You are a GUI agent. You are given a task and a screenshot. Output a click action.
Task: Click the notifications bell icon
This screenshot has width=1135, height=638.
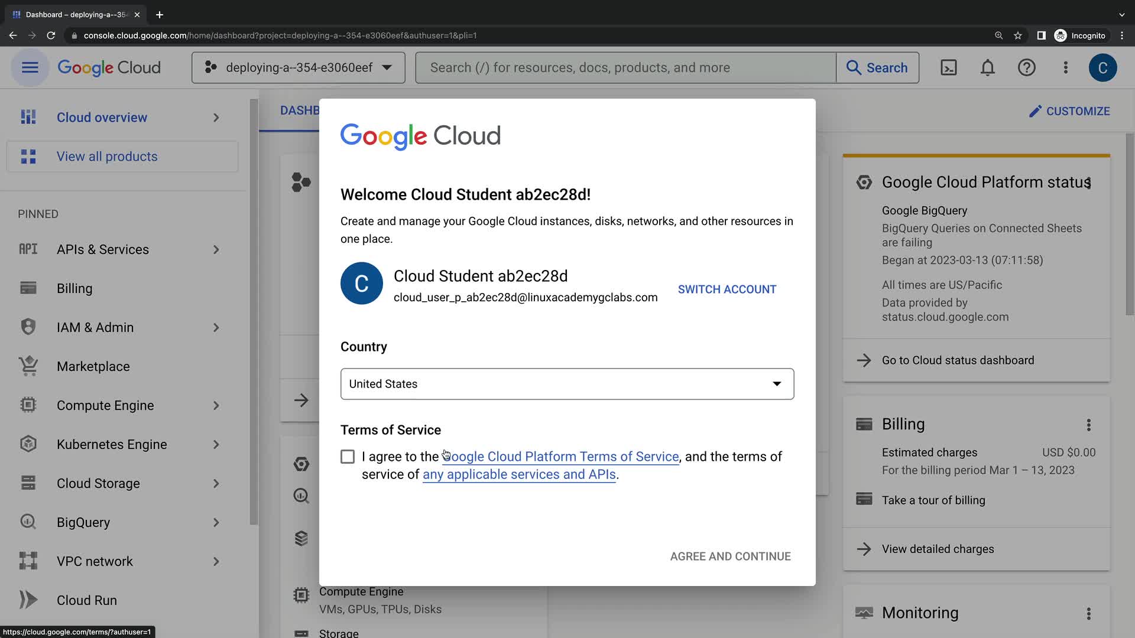coord(987,68)
